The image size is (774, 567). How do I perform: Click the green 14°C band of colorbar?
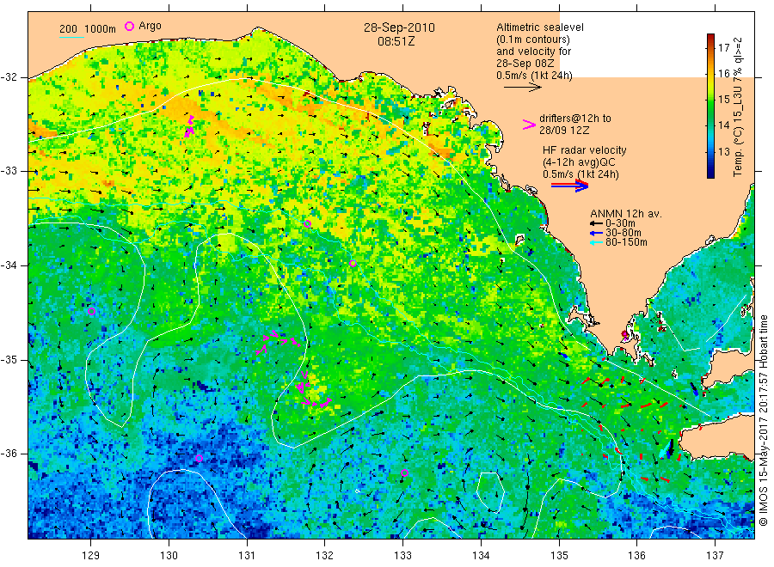(x=710, y=125)
